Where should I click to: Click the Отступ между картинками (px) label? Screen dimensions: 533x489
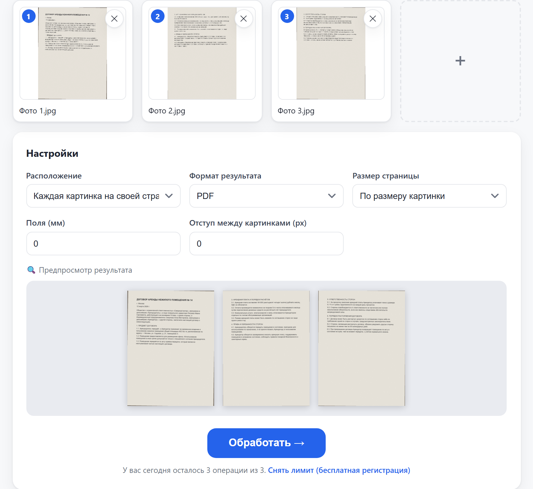[248, 223]
